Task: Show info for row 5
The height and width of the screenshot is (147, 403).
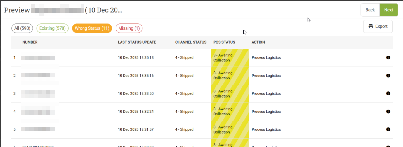Action: point(388,129)
